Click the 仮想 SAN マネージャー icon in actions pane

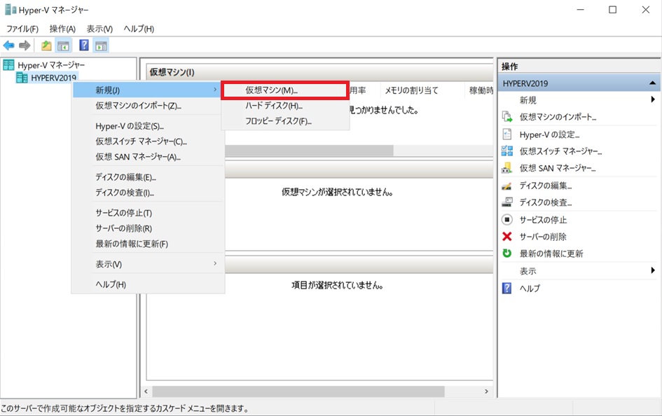(507, 168)
